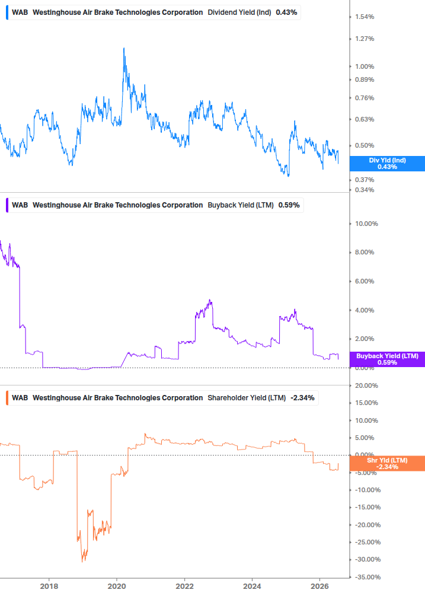Click the 6.00% buyback axis label

pos(365,281)
